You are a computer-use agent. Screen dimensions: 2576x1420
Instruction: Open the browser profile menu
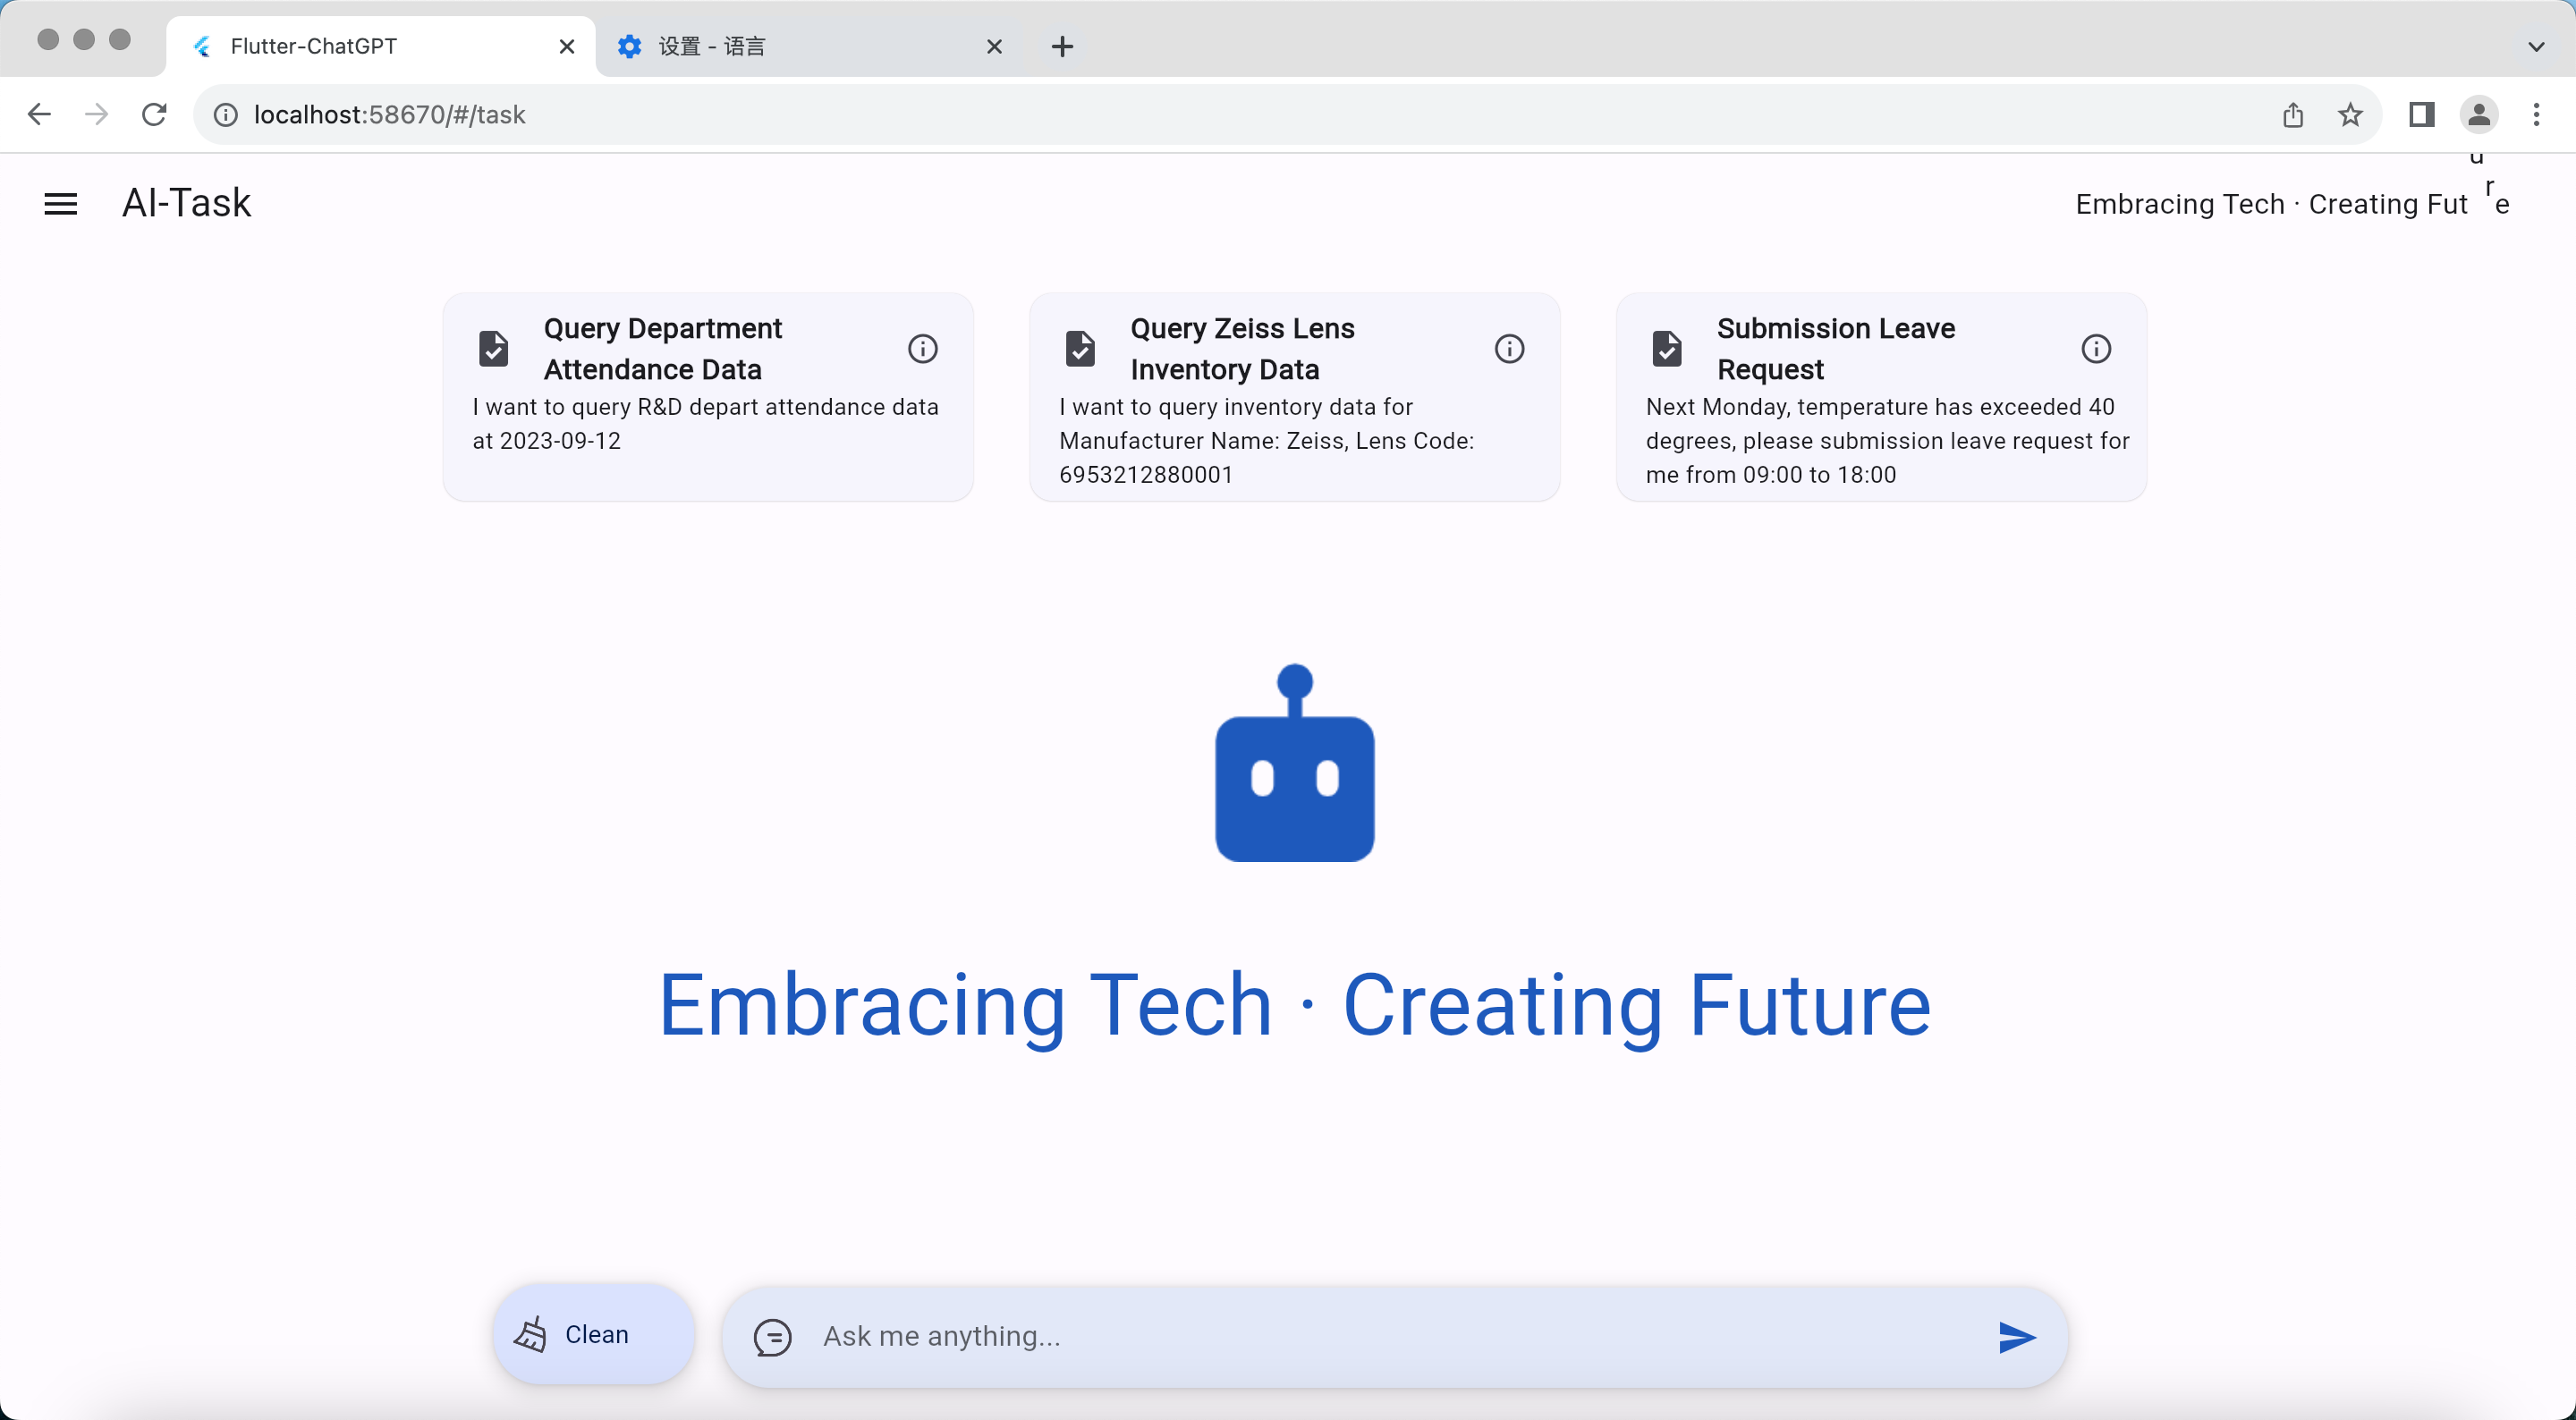pyautogui.click(x=2479, y=115)
